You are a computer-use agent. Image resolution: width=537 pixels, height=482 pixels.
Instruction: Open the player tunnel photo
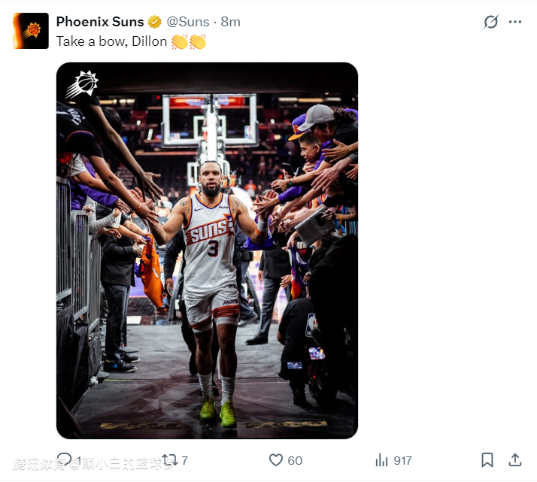207,250
